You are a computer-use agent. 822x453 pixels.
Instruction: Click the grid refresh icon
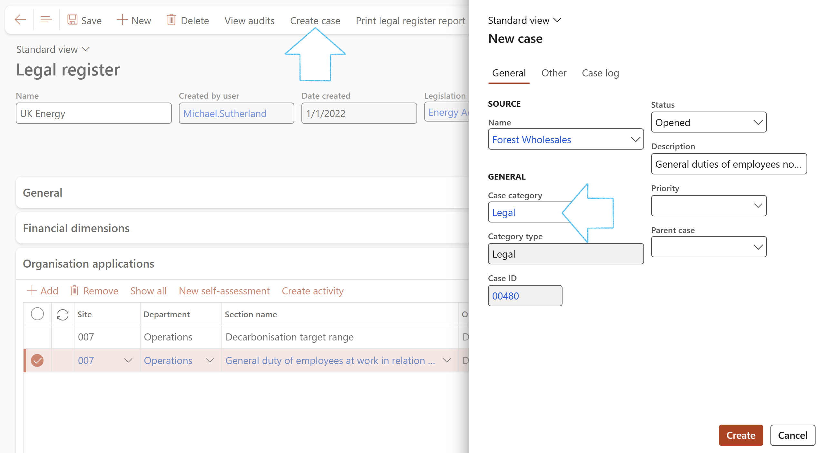63,314
